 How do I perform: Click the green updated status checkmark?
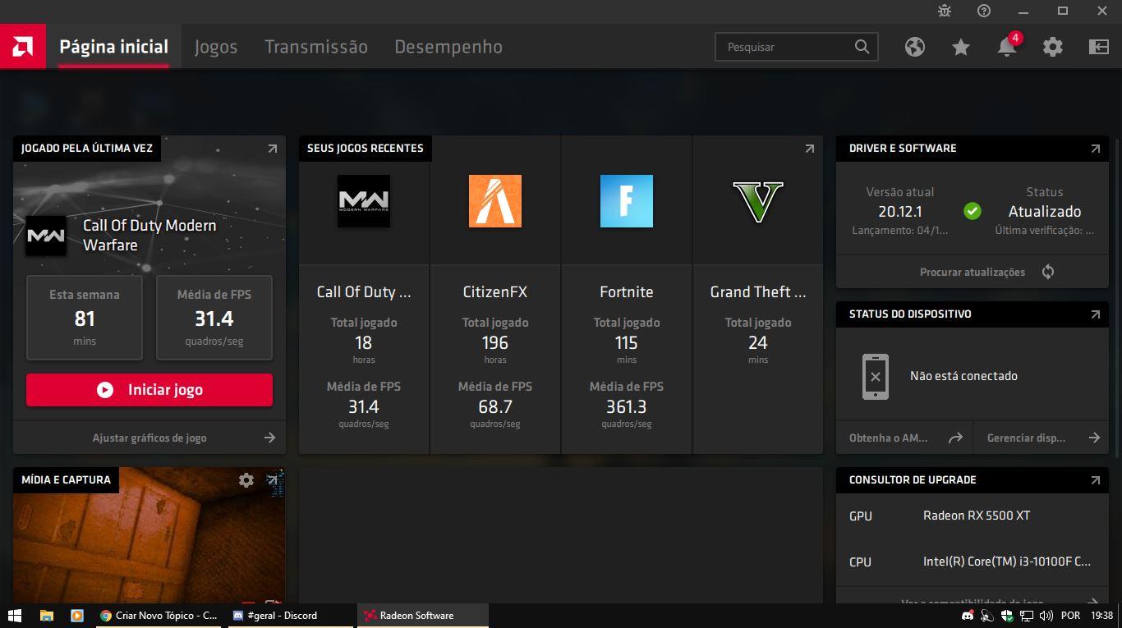pyautogui.click(x=973, y=211)
